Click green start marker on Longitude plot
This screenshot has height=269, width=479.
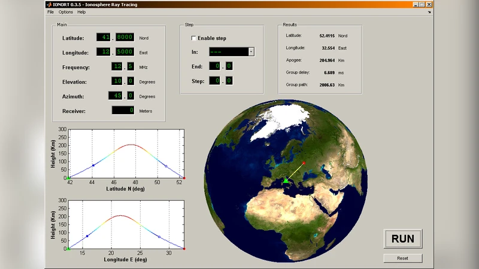coord(68,249)
